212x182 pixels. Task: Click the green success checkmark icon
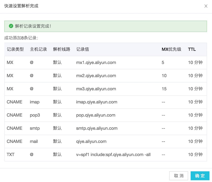(x=11, y=26)
